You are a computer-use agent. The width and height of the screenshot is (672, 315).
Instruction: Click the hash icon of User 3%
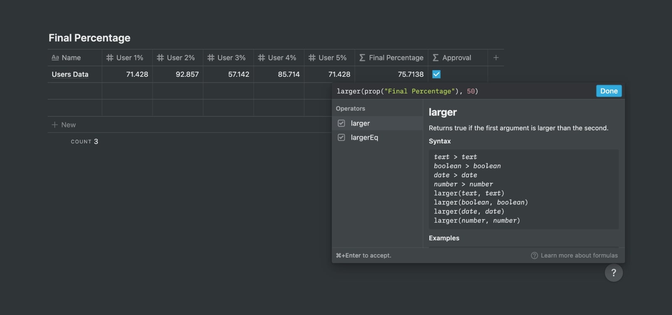[x=211, y=57]
